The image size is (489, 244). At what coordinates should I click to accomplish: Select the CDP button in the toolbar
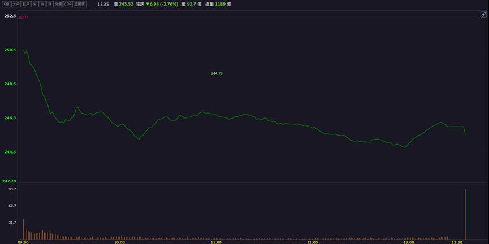[x=68, y=4]
